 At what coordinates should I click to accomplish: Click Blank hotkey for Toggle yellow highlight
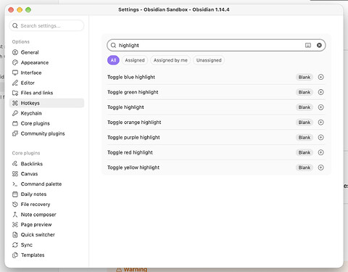304,168
